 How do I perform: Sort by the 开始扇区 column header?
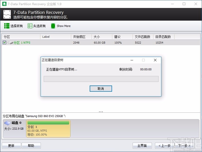point(81,37)
